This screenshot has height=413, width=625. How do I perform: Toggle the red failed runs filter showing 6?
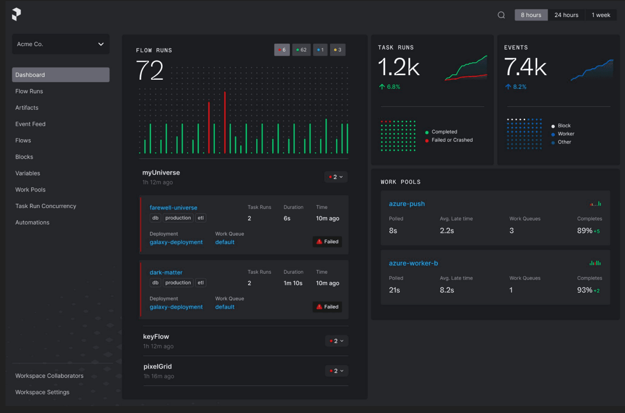pos(282,50)
